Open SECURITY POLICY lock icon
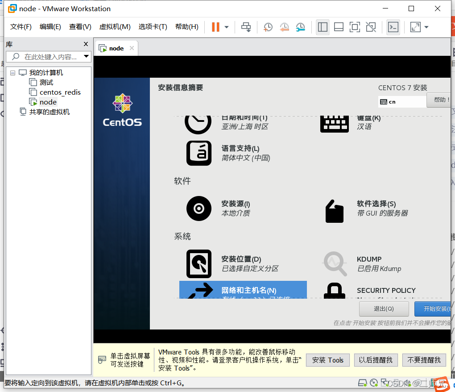The width and height of the screenshot is (455, 392). [x=334, y=290]
